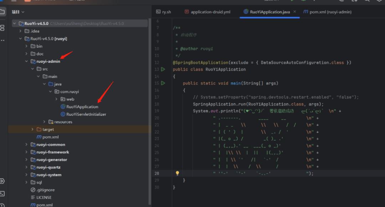Viewport: 385px width, 207px height.
Task: Open the Project tool window sidebar icon
Action: click(2, 11)
